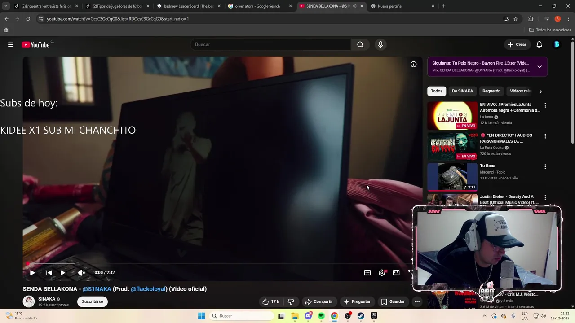Open options for PremiosLaJunta video
Screen dimensions: 575x323
pyautogui.click(x=545, y=105)
